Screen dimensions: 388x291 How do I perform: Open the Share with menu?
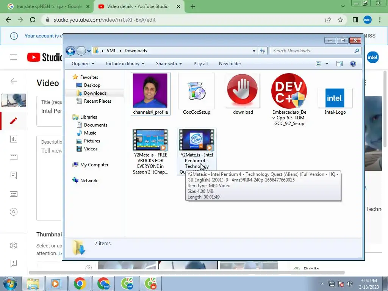(169, 64)
